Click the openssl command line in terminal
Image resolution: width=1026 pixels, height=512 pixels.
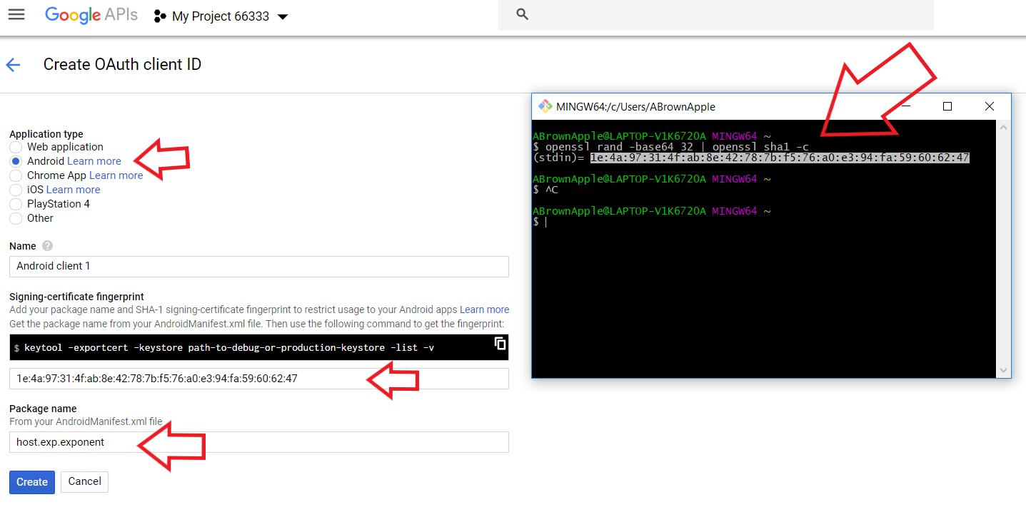pos(677,147)
